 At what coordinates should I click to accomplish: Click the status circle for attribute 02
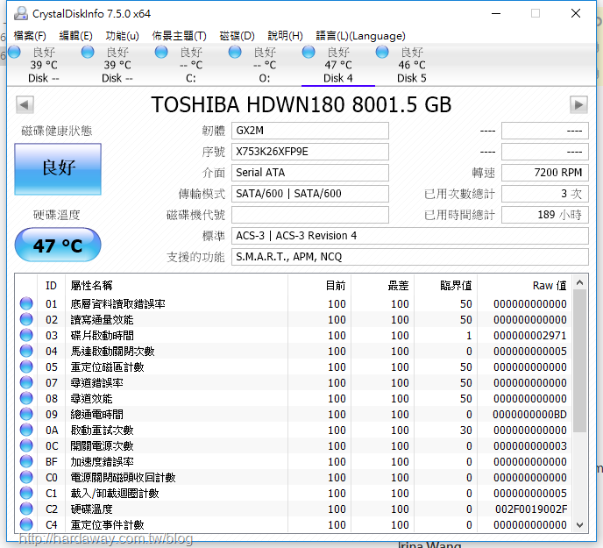[x=26, y=319]
